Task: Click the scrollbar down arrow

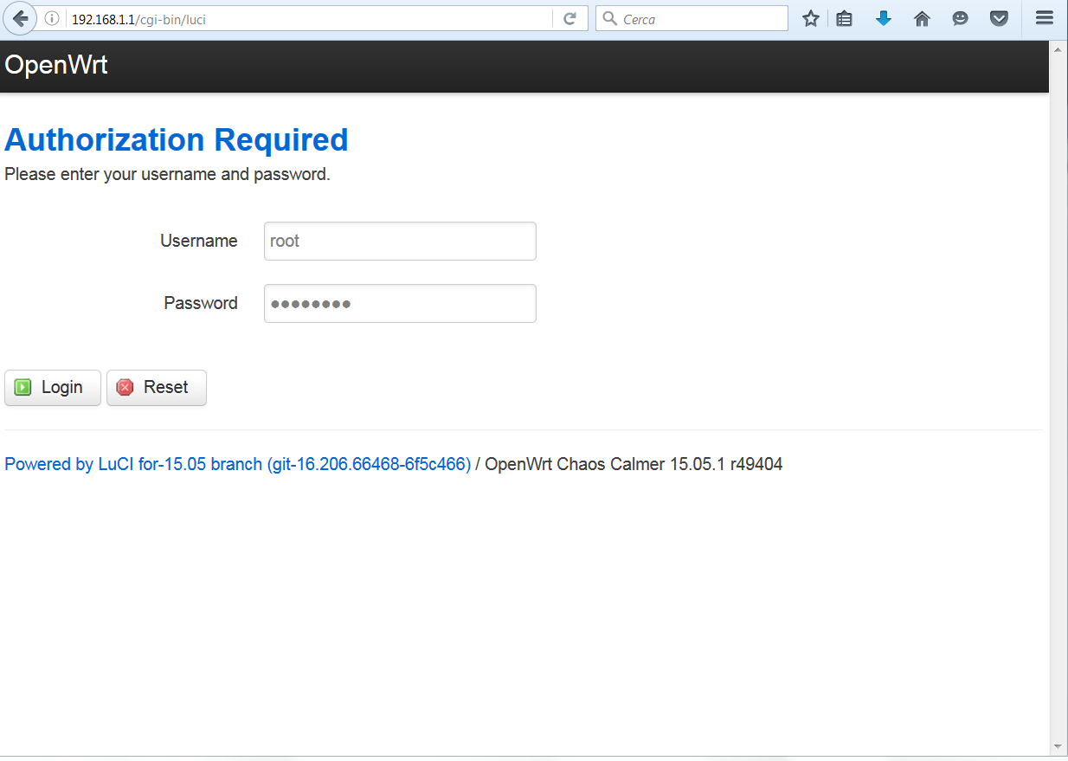Action: click(x=1058, y=746)
